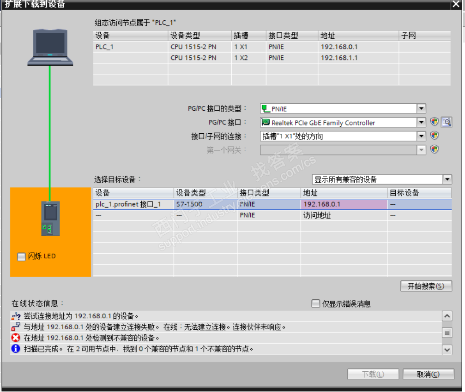Click the 扫描已完成 status message
Viewport: 465px width, 392px height.
[x=139, y=349]
